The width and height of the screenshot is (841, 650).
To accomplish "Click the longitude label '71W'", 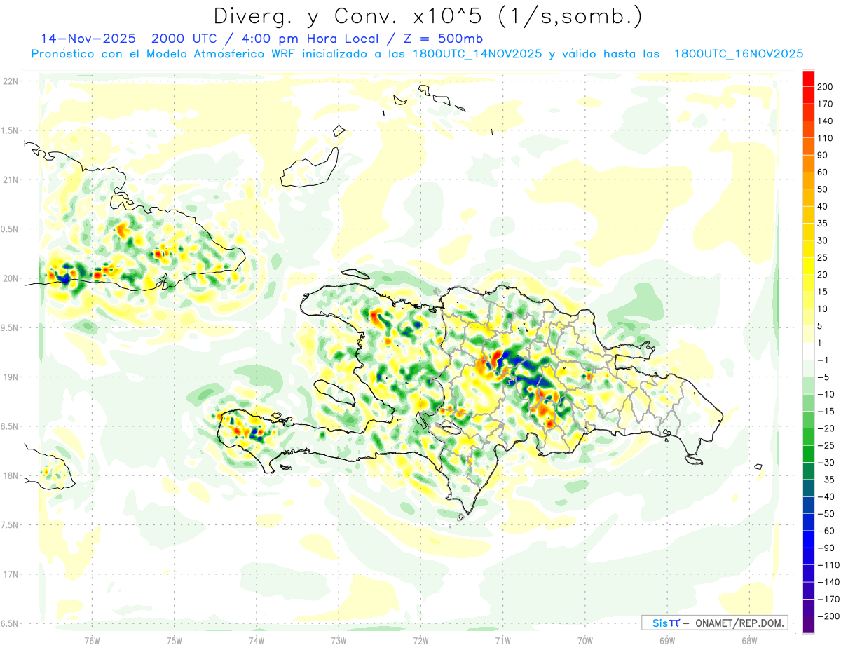I will tap(502, 639).
